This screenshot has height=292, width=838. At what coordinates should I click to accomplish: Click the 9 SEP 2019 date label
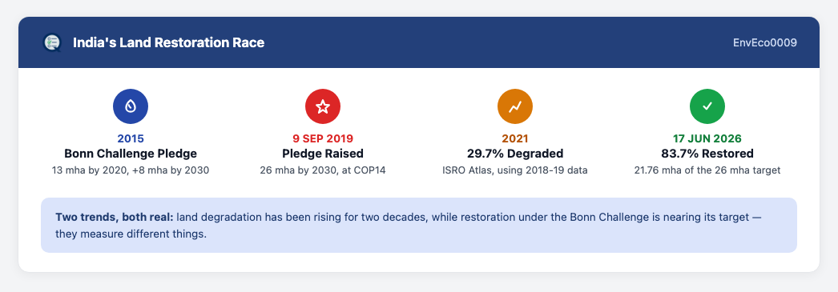pyautogui.click(x=323, y=138)
